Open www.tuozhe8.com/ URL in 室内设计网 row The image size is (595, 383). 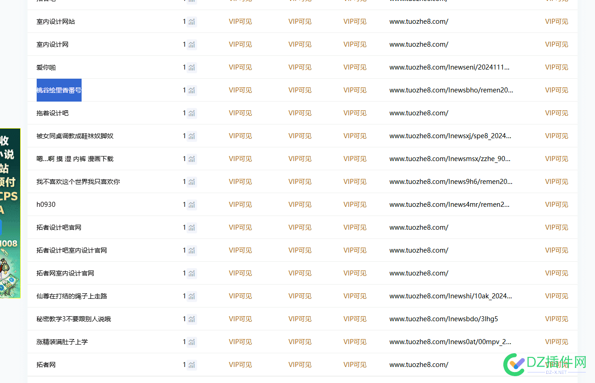click(x=419, y=44)
